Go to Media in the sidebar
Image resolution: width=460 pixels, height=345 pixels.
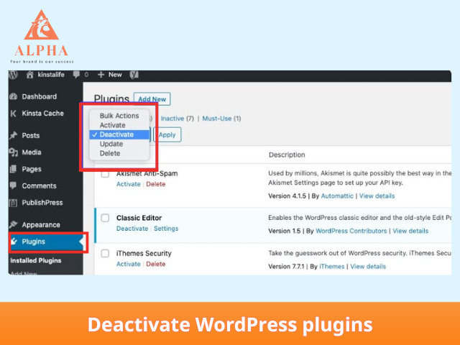(x=31, y=152)
